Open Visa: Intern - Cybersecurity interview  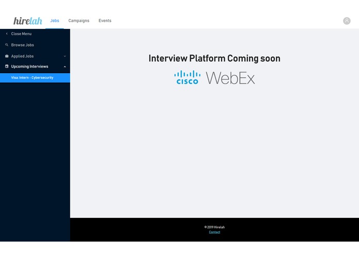pos(35,78)
